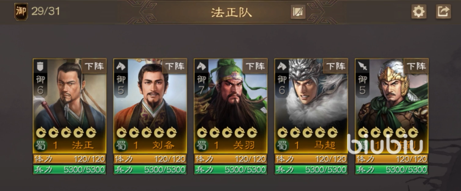The image size is (461, 191).
Task: Click 法正's 兵力 5300/5300 bar
Action: 70,169
